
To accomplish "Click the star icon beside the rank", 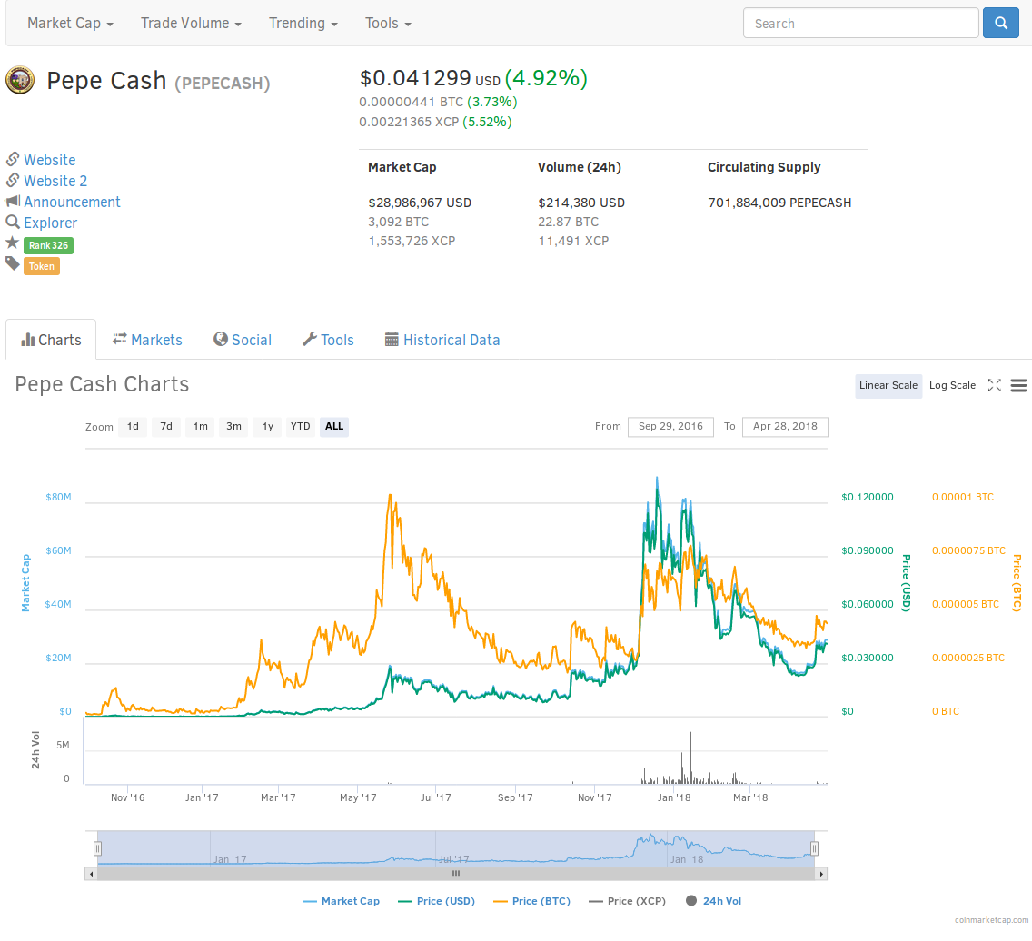I will click(x=13, y=243).
